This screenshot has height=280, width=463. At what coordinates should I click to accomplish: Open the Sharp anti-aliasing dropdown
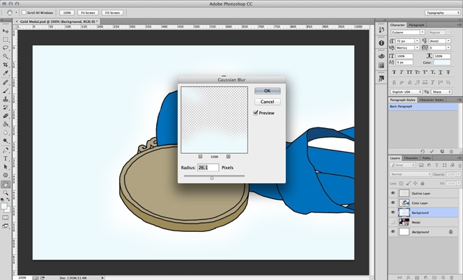point(441,92)
